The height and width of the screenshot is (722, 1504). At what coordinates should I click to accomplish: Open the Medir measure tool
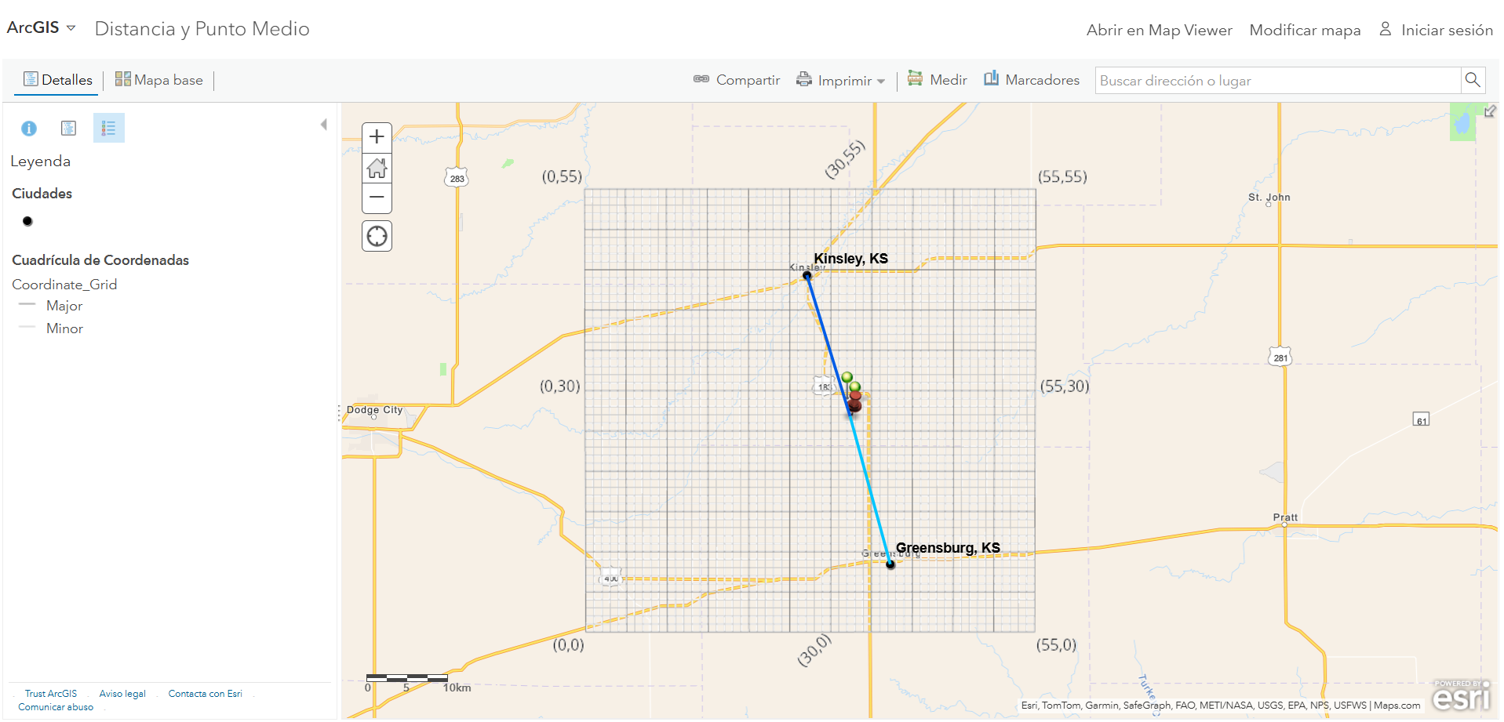[x=937, y=80]
